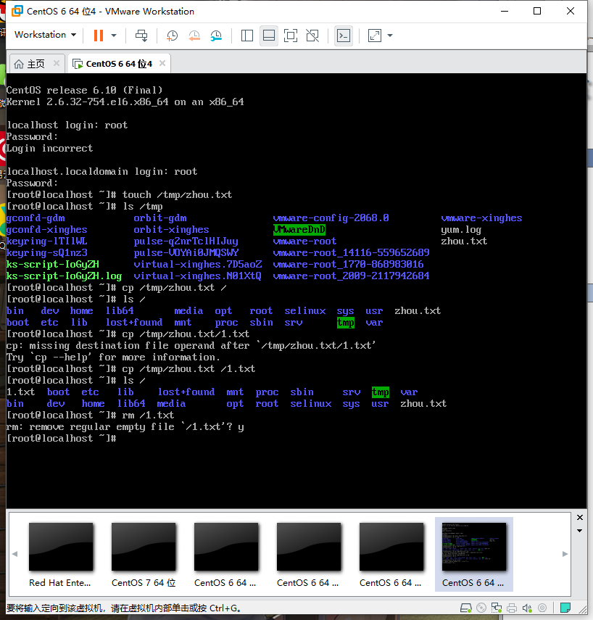Click the stretch guest display icon

(x=375, y=36)
